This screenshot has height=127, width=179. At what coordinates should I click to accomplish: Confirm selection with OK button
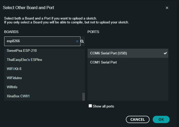pos(161,119)
